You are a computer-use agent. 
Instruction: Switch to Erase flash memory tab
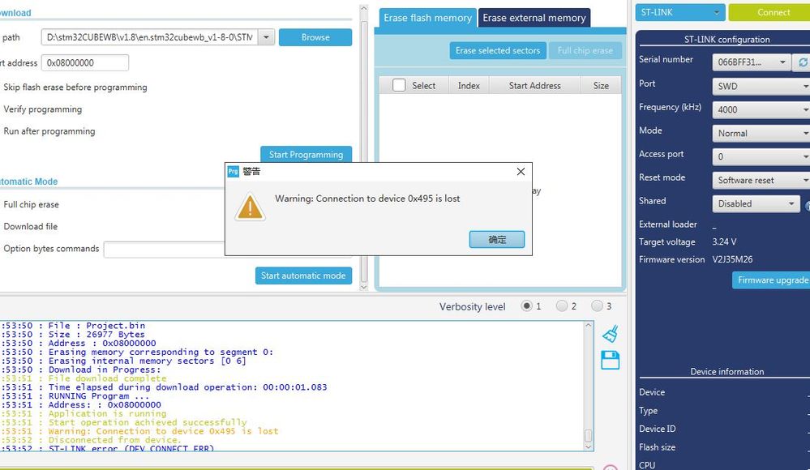pyautogui.click(x=428, y=18)
